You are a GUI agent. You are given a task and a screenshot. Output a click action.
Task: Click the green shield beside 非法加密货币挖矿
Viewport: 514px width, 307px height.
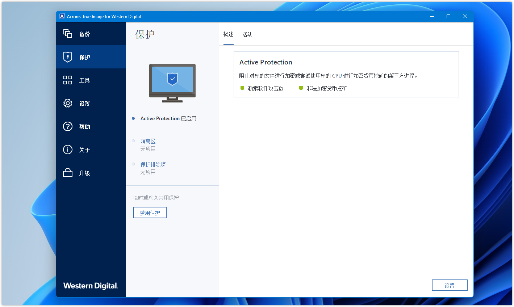pos(301,88)
